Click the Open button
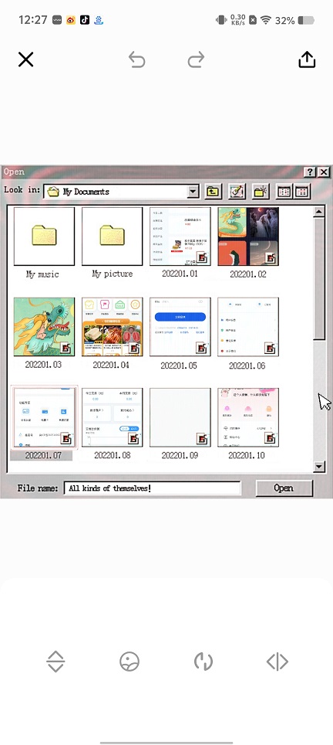333x745 pixels. (x=284, y=488)
